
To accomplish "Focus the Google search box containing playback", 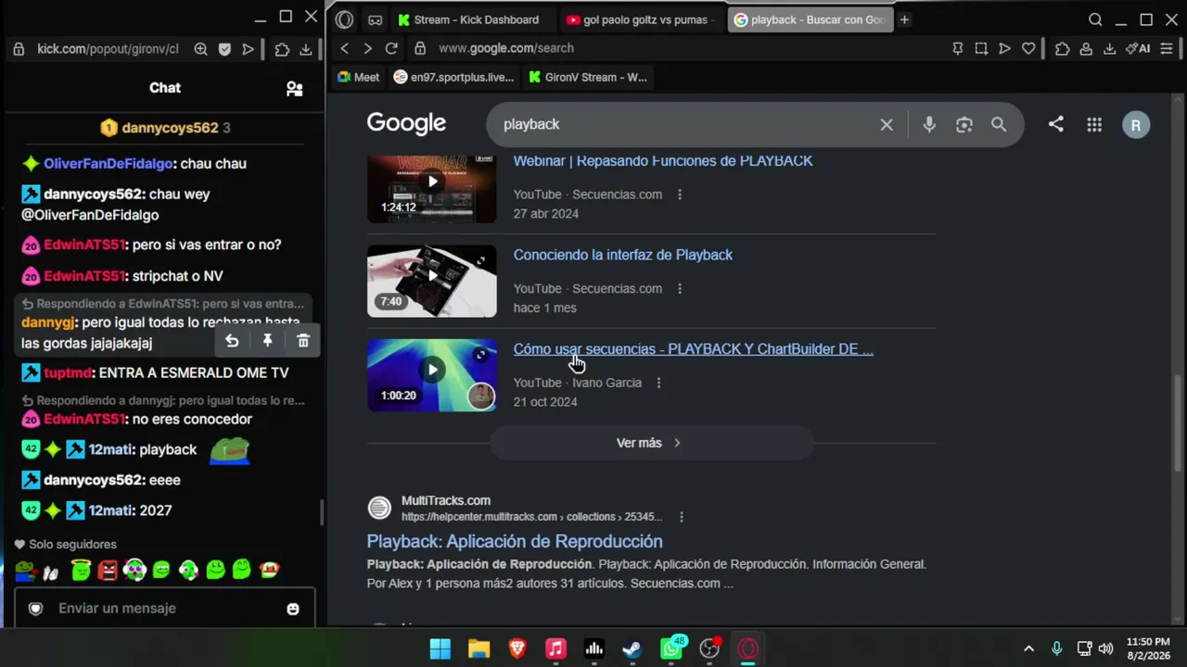I will 686,124.
